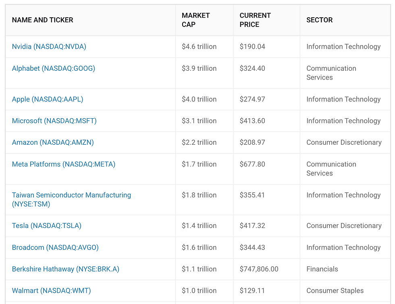The height and width of the screenshot is (304, 395).
Task: Visit the Microsoft (NASDAQ:MSFT) link
Action: tap(54, 121)
